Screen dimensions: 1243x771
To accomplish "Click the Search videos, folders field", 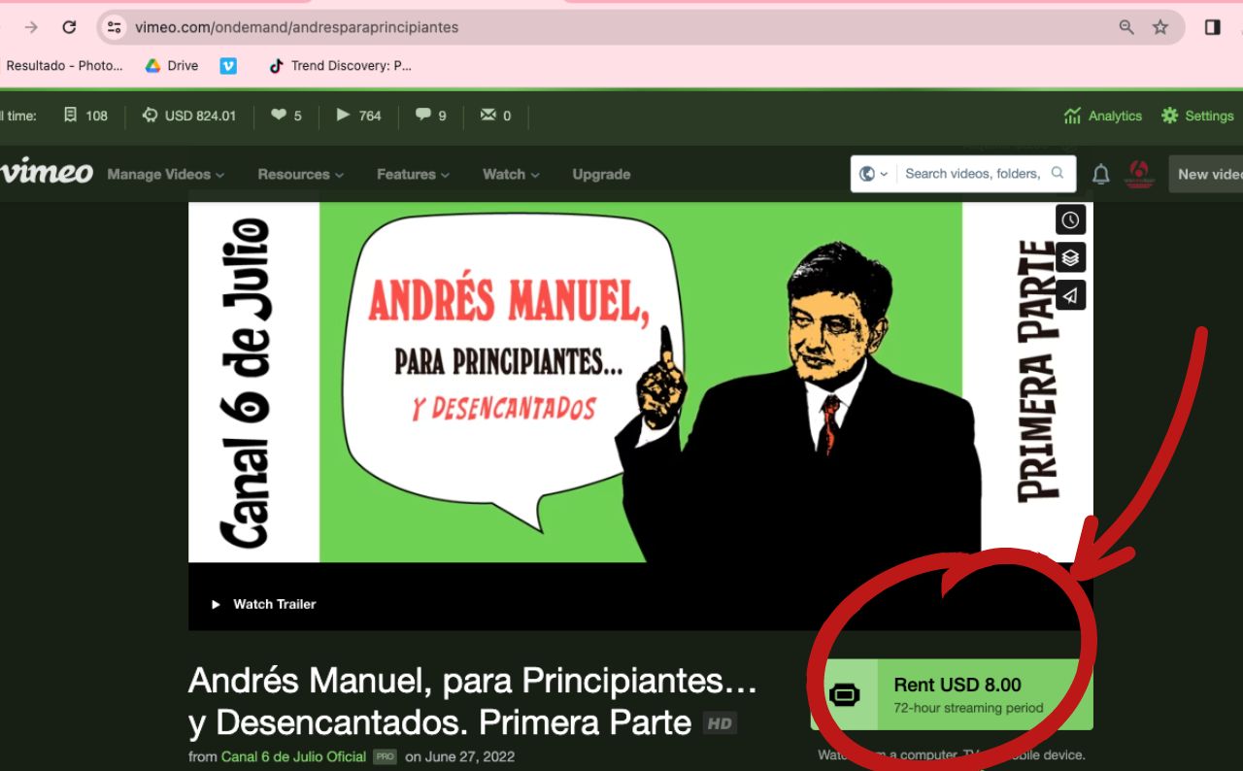I will pyautogui.click(x=972, y=174).
